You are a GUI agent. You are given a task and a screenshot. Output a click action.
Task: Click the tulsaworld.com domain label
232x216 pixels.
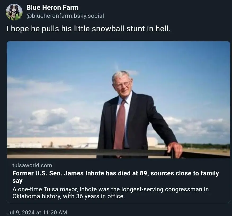32,165
